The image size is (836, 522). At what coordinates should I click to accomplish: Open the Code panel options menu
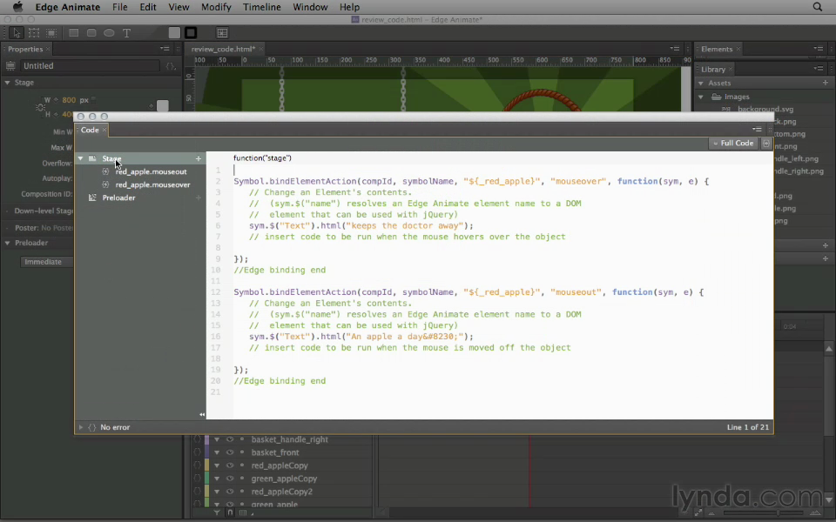point(757,130)
